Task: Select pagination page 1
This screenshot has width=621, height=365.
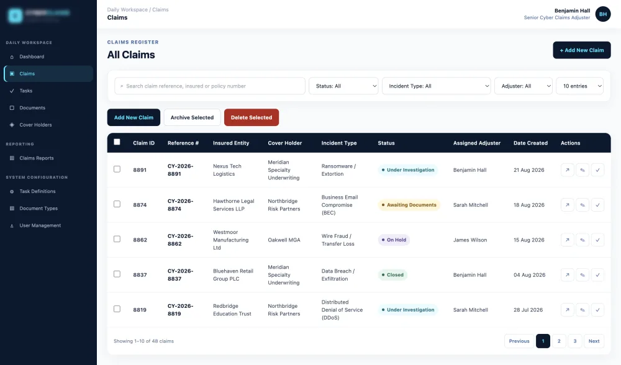Action: pyautogui.click(x=543, y=341)
